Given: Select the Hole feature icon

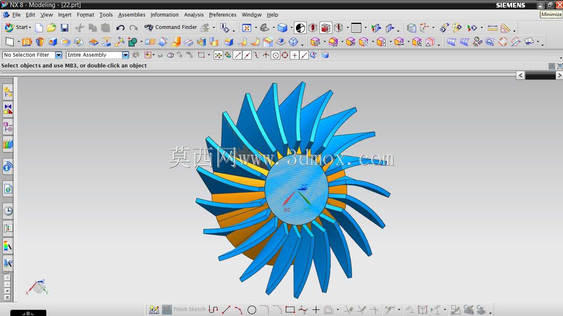Looking at the screenshot, I should click(52, 42).
